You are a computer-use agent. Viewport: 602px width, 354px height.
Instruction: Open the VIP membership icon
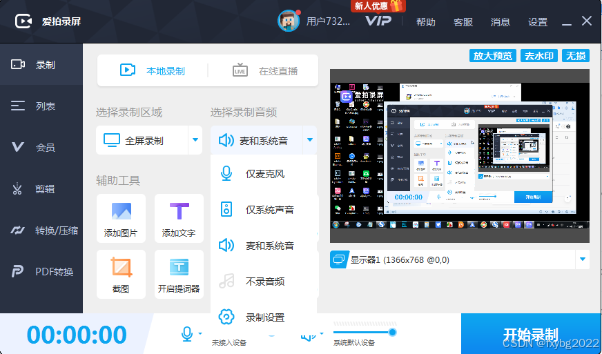click(x=378, y=21)
